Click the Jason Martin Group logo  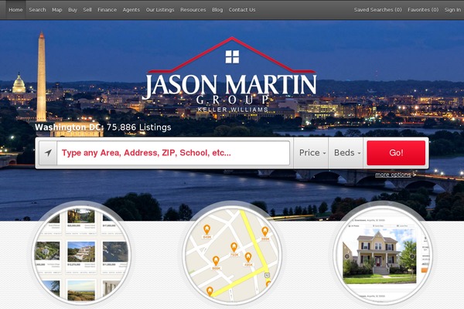(x=231, y=75)
